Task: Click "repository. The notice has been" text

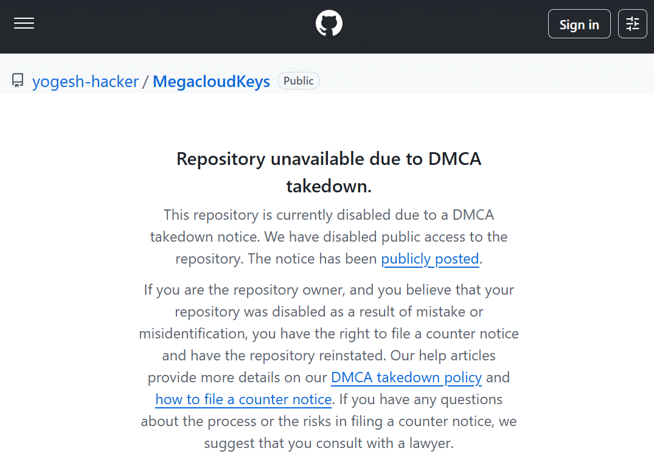Action: point(276,259)
